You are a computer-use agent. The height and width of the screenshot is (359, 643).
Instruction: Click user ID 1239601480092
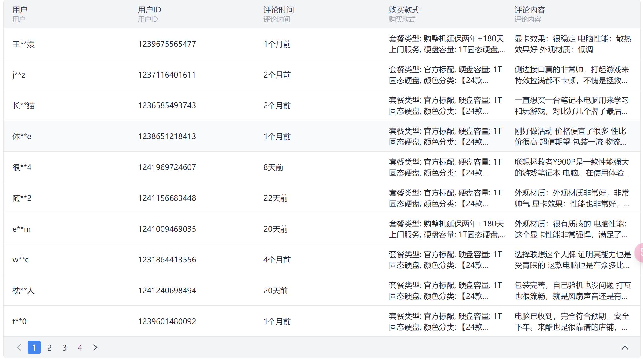[167, 321]
